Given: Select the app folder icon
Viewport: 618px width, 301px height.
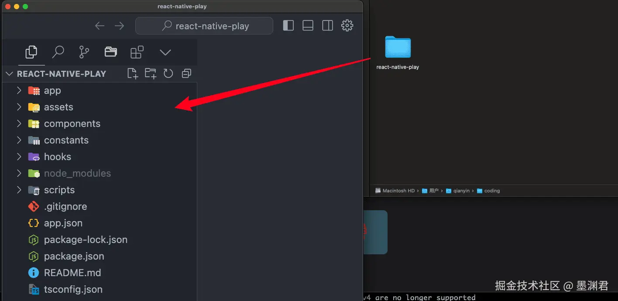Looking at the screenshot, I should tap(34, 91).
